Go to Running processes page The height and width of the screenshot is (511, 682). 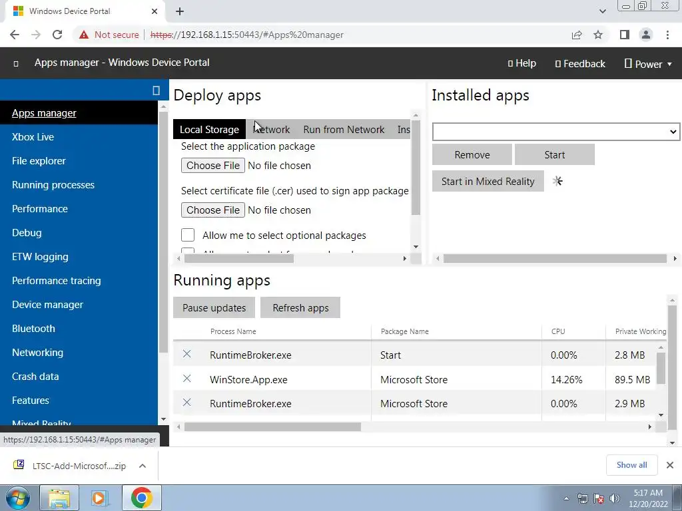point(53,185)
